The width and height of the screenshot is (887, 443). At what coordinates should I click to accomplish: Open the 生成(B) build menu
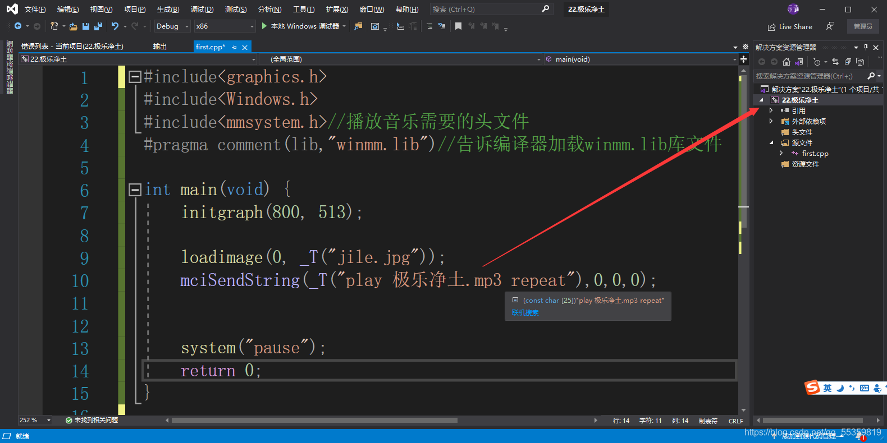tap(168, 10)
